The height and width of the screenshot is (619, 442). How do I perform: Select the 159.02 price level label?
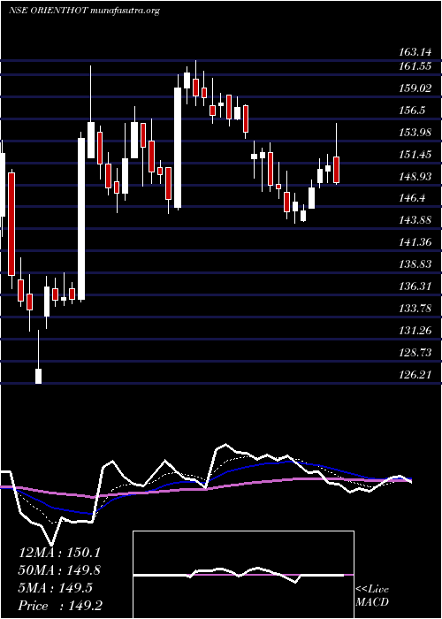415,88
